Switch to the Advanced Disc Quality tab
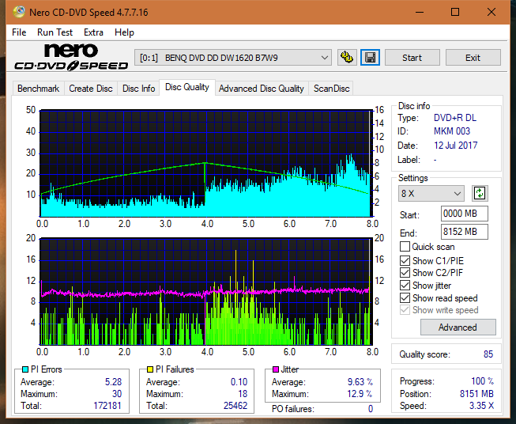Screen dimensions: 516x424 point(262,89)
